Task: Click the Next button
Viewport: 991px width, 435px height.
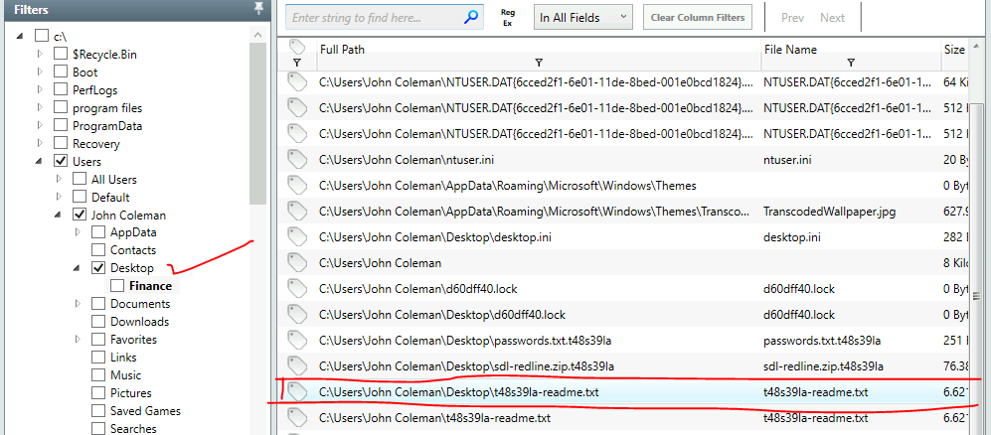Action: click(x=832, y=17)
